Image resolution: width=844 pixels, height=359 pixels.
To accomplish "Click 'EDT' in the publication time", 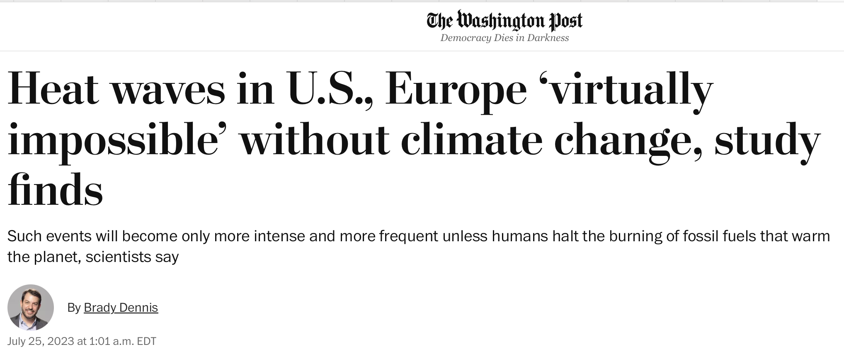I will tap(146, 341).
